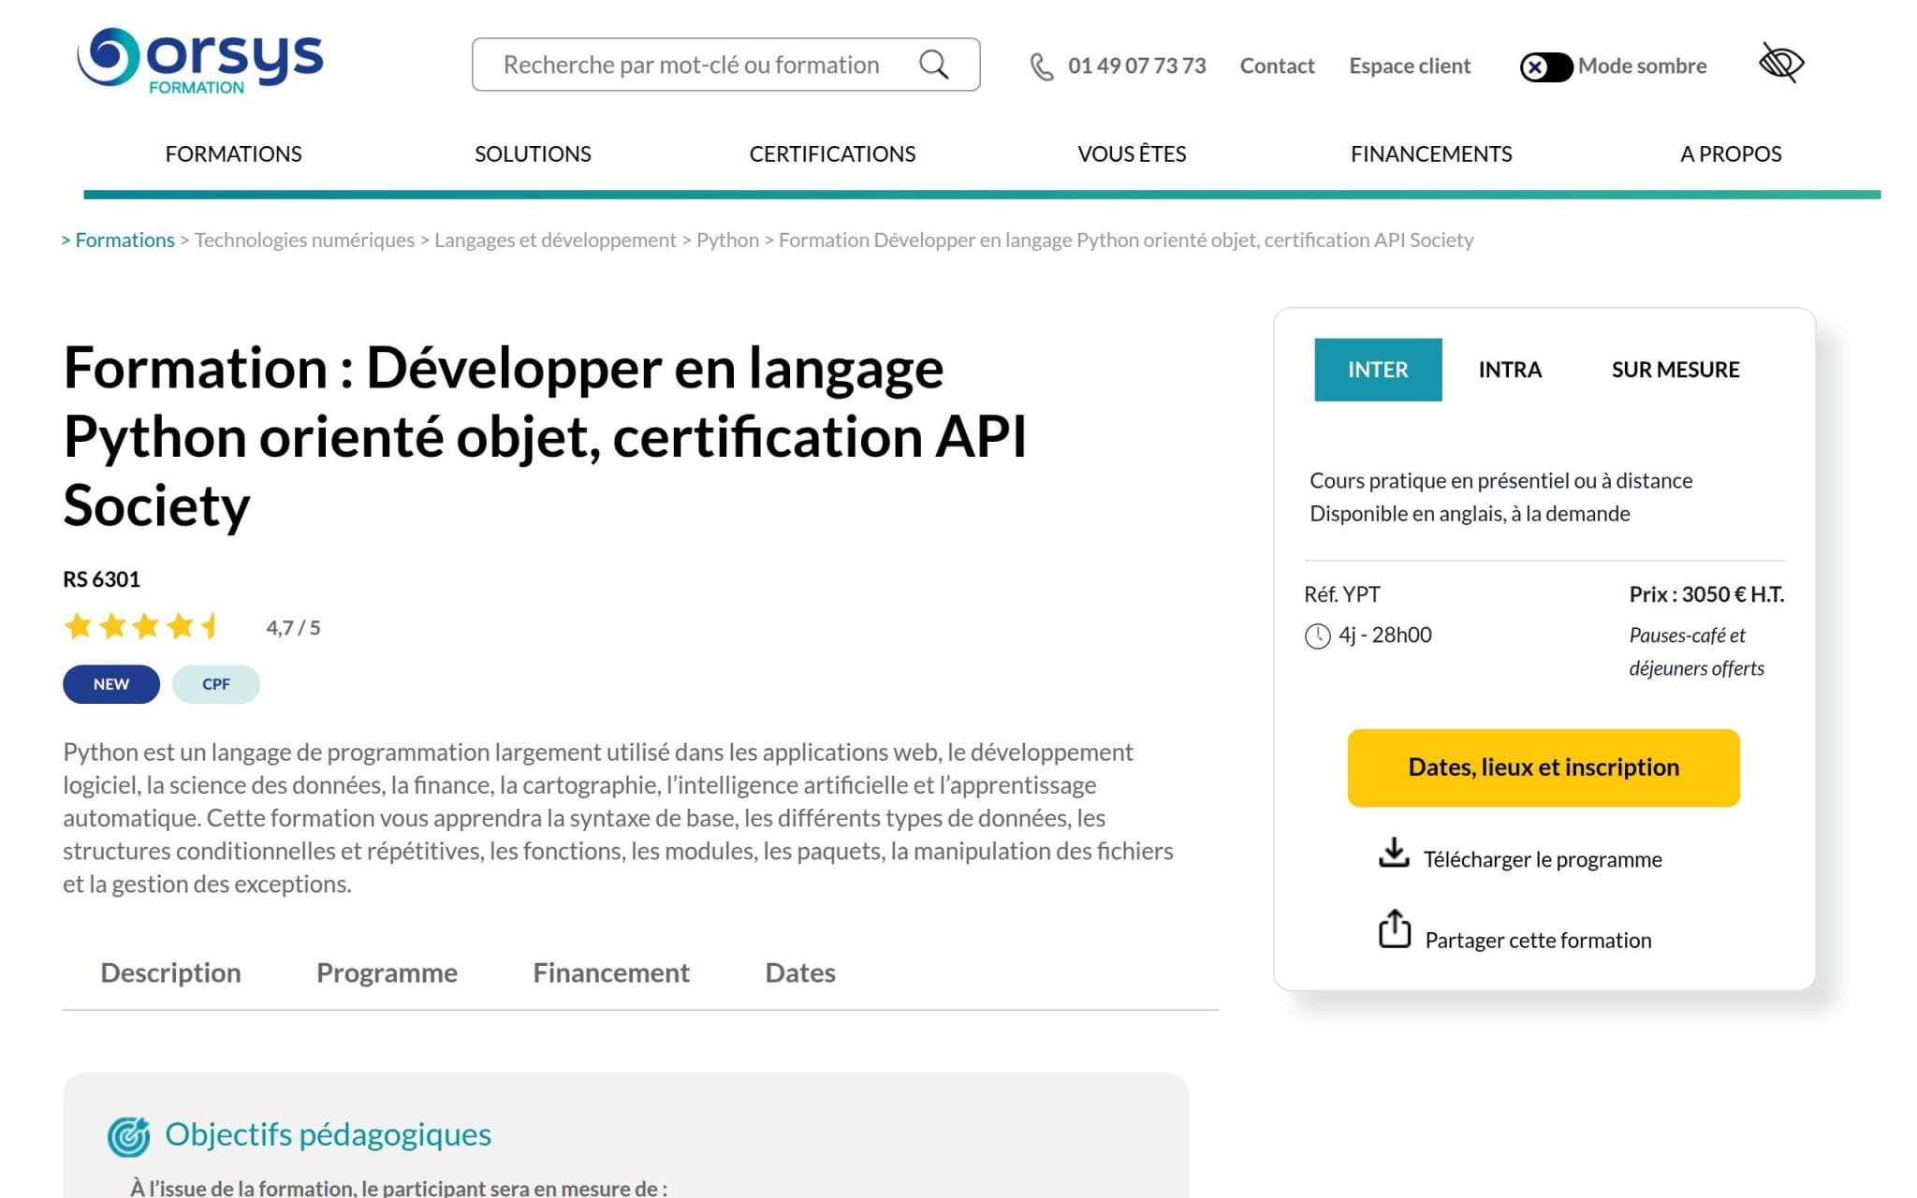Go to Langages et développement breadcrumb
1917x1198 pixels.
(x=555, y=240)
